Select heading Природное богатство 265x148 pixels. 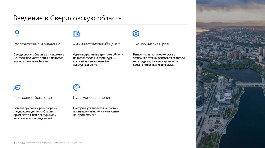[33, 98]
